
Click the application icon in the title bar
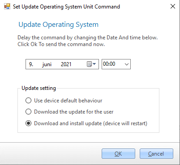[7, 6]
